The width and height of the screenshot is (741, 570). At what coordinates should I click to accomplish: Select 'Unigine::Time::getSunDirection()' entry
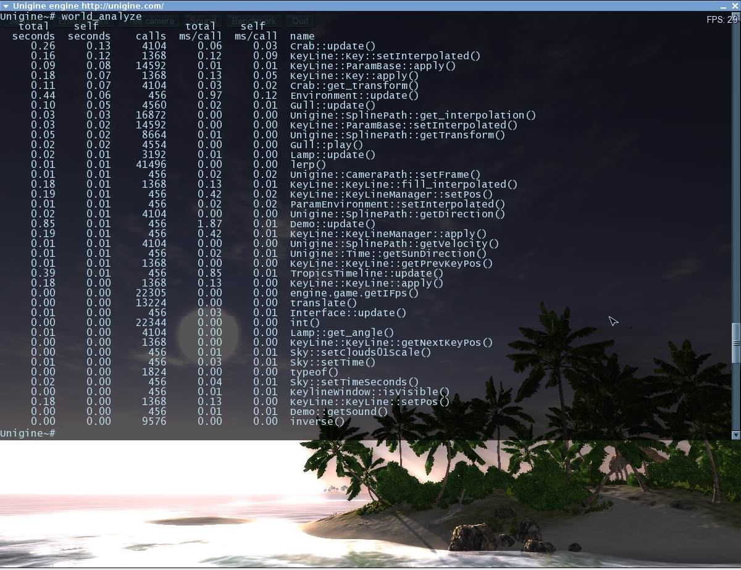(x=388, y=254)
